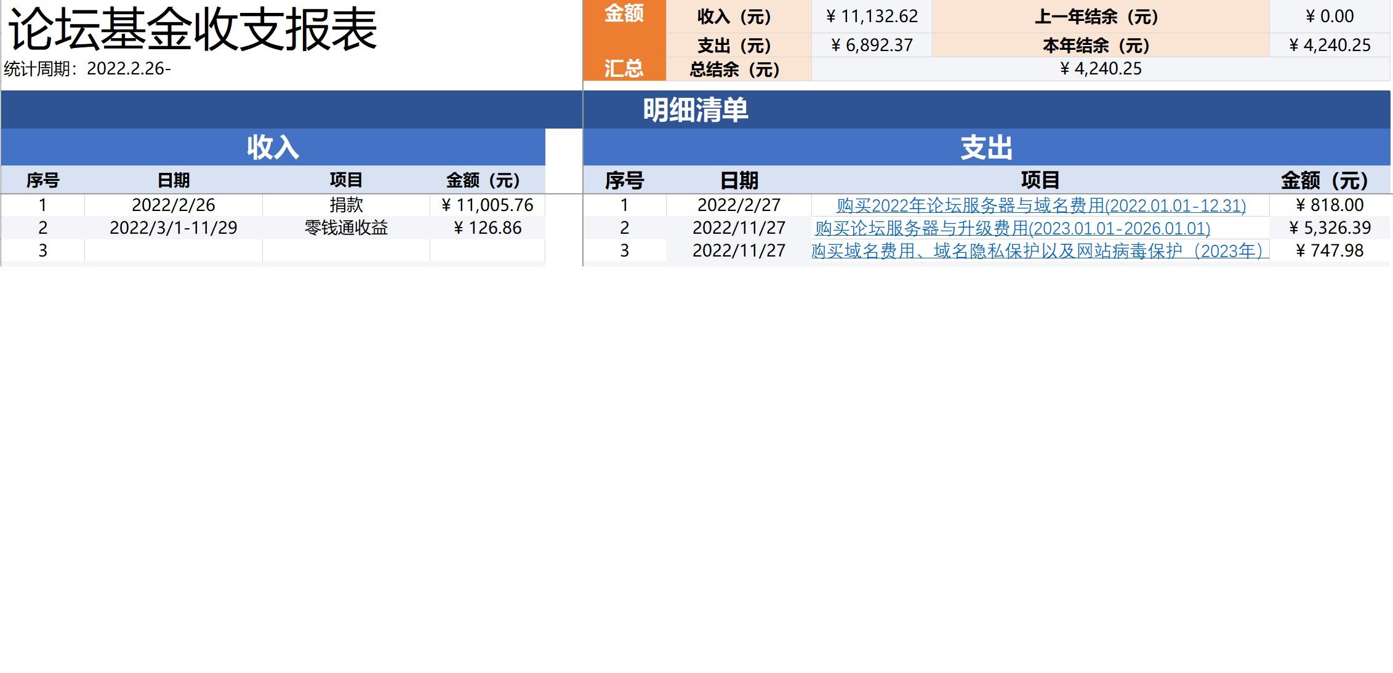
Task: Select the income total ¥11,132.62 cell
Action: (872, 17)
